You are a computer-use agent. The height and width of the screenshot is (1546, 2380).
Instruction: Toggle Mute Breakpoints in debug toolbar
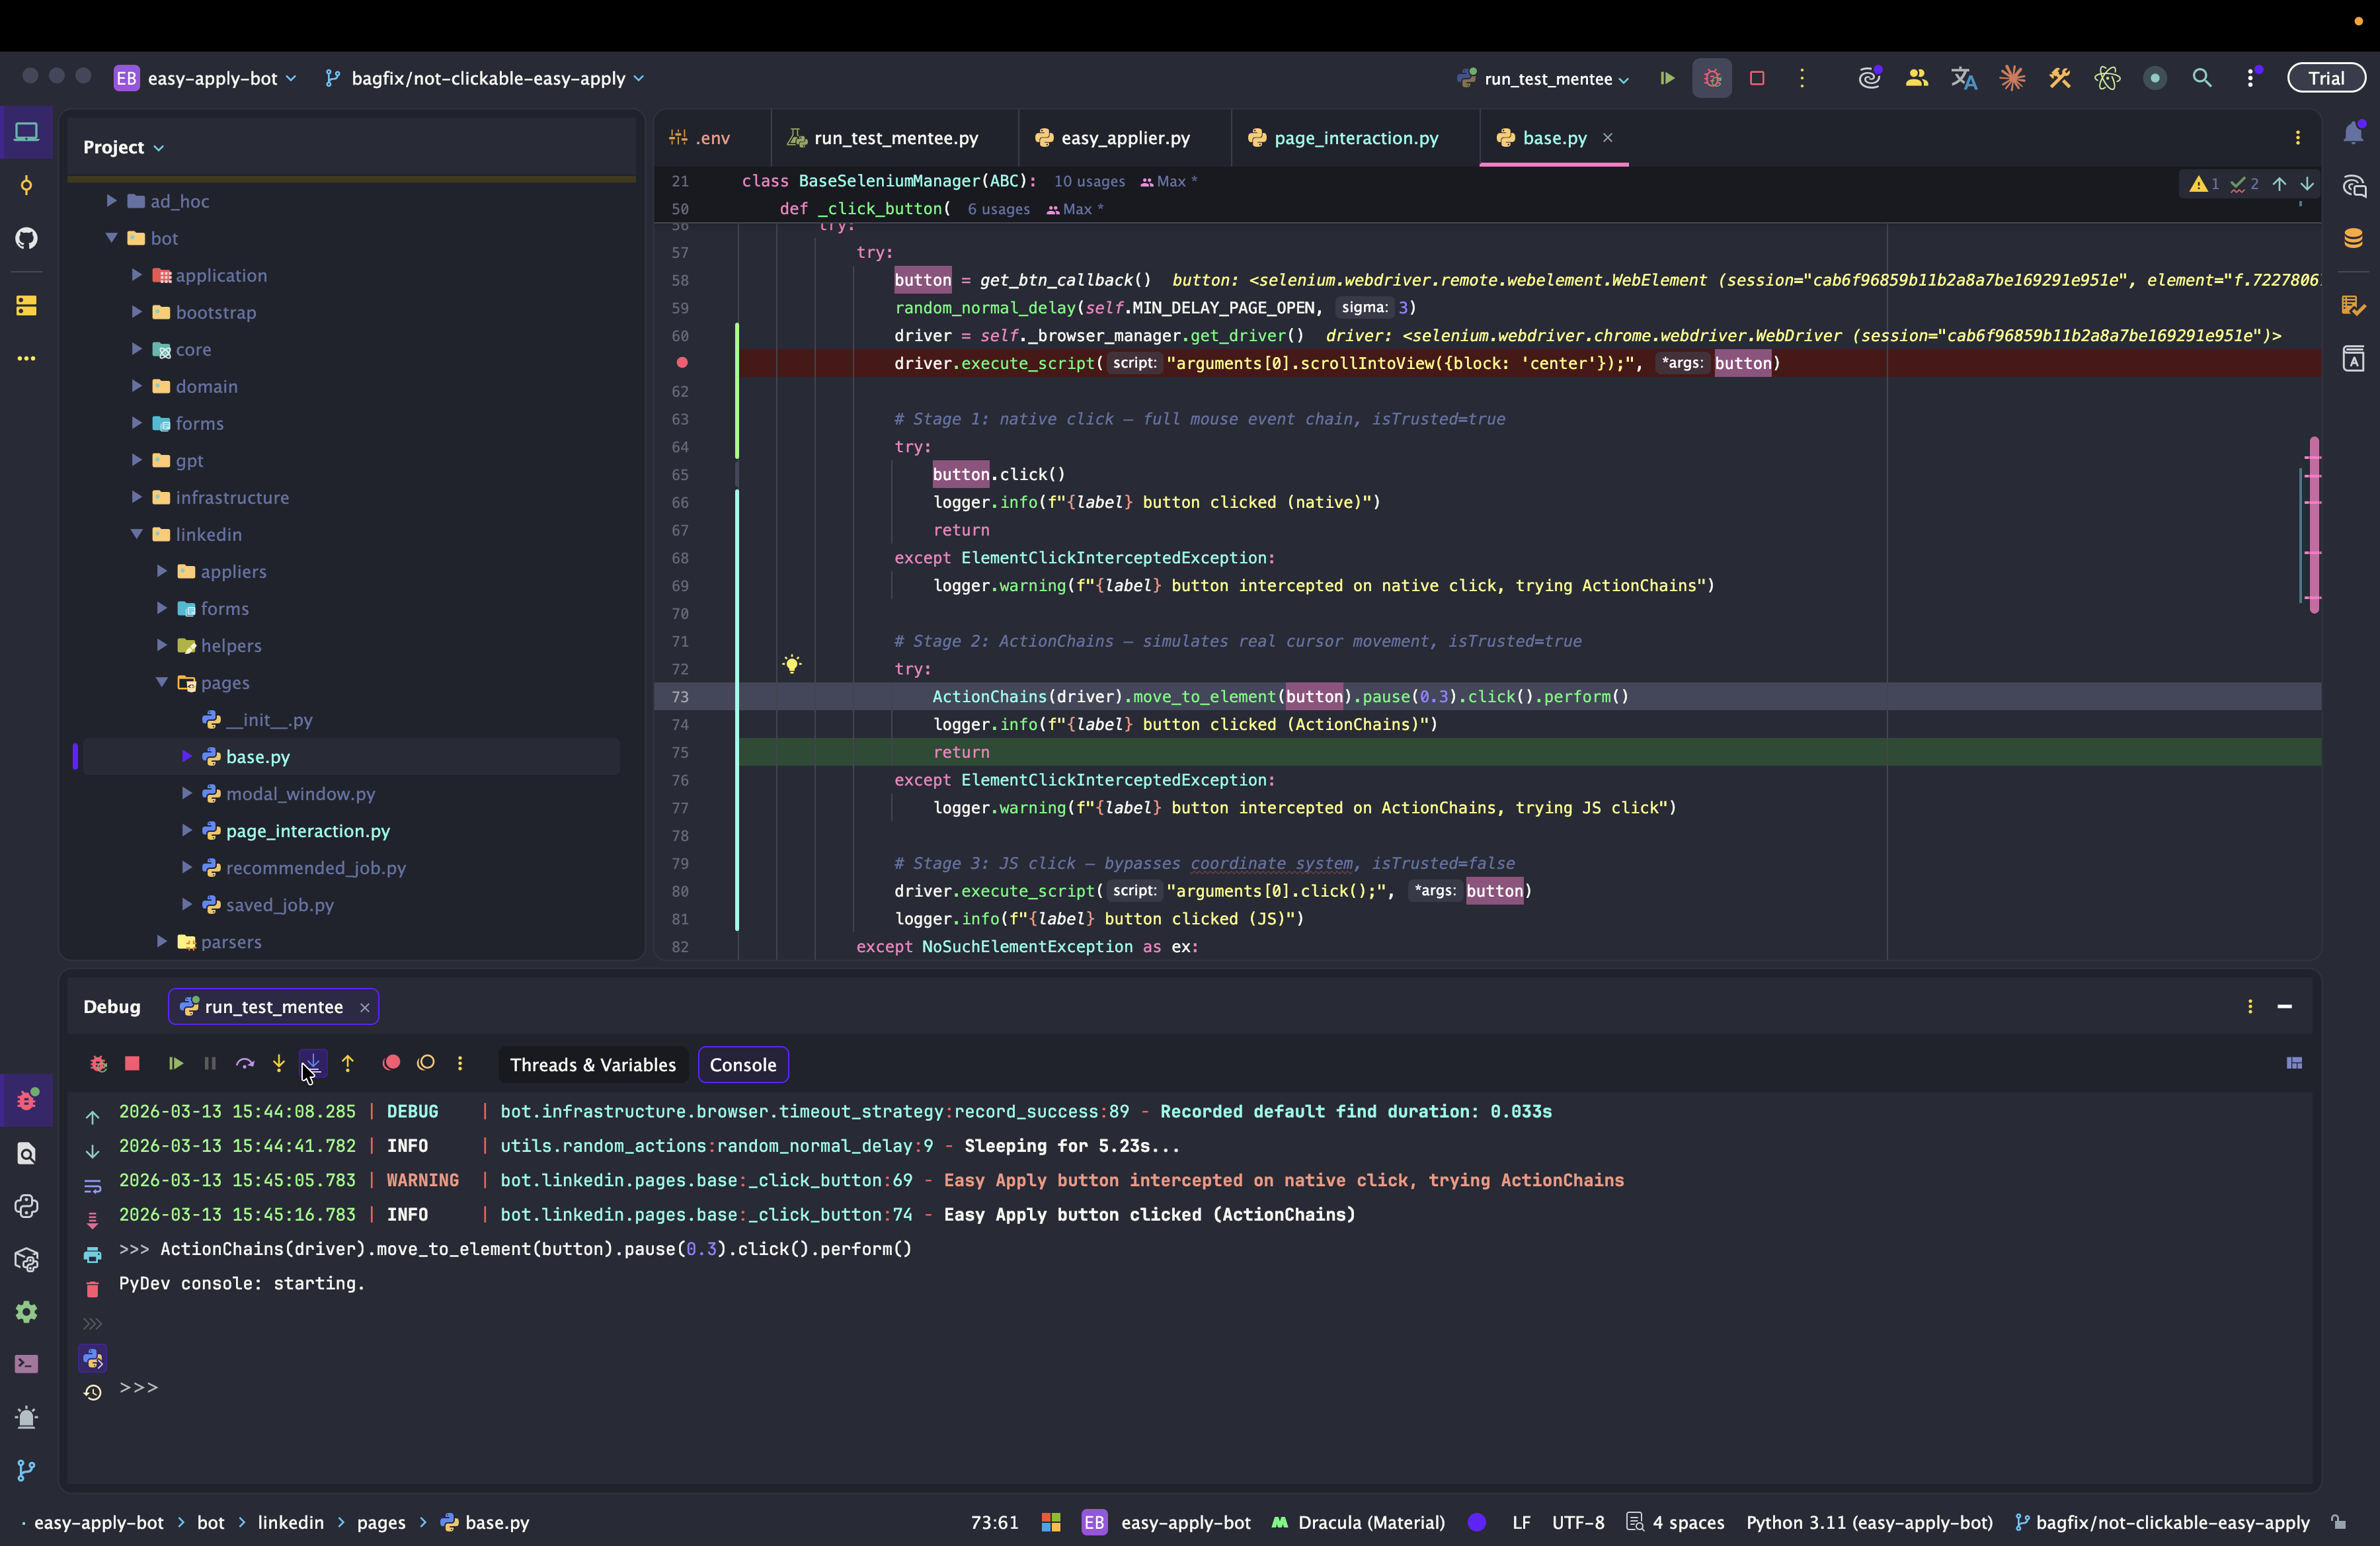426,1063
